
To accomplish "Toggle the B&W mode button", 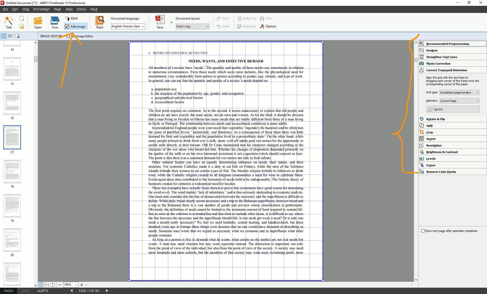I will click(x=72, y=19).
